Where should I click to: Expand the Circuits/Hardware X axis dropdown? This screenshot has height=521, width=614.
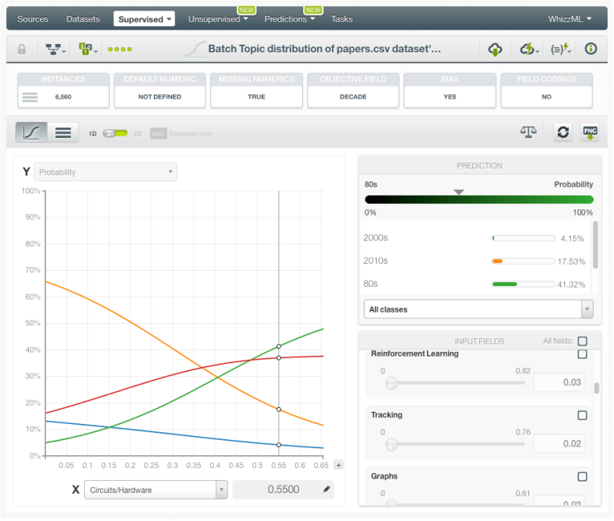(x=155, y=490)
